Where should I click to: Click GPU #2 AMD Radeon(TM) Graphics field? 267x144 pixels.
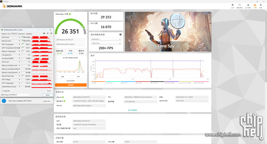[x=89, y=106]
